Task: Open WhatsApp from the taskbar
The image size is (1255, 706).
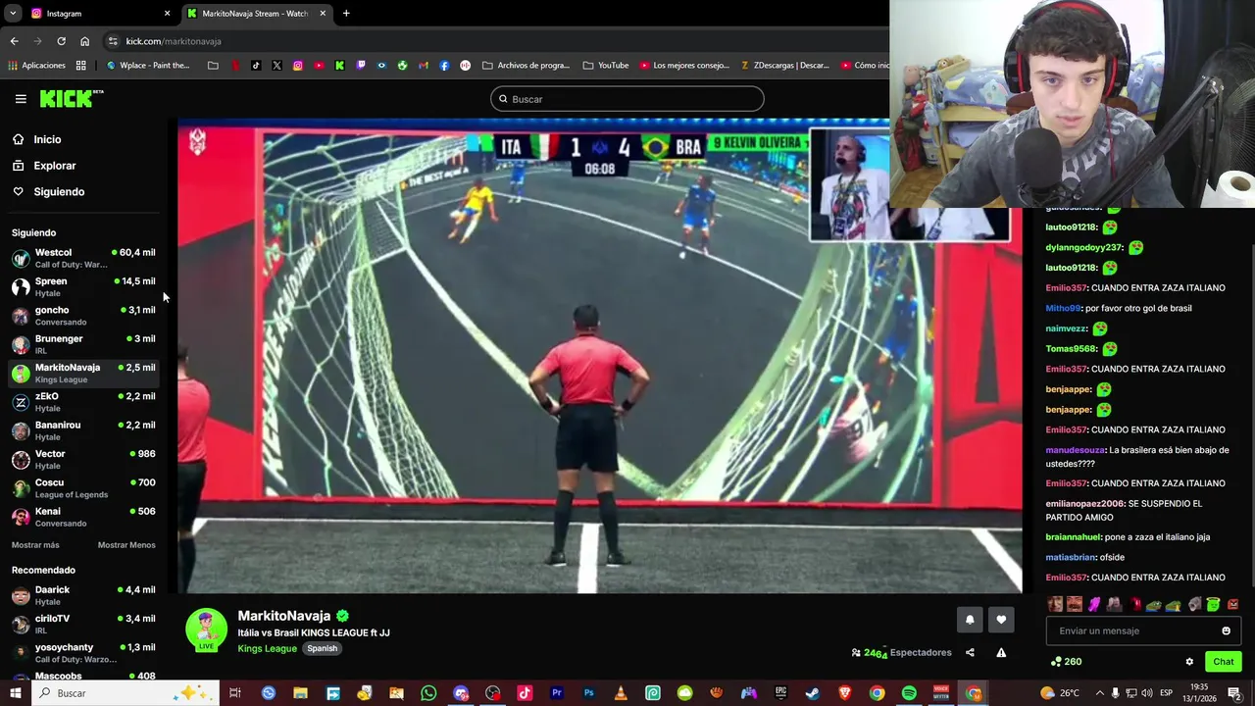Action: point(428,693)
